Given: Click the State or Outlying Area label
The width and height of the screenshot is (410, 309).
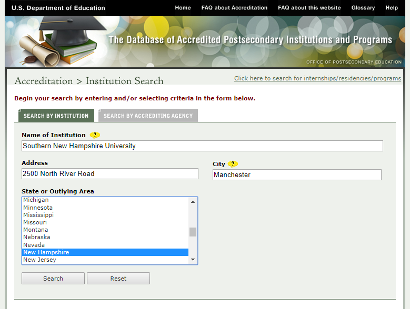Looking at the screenshot, I should tap(58, 191).
